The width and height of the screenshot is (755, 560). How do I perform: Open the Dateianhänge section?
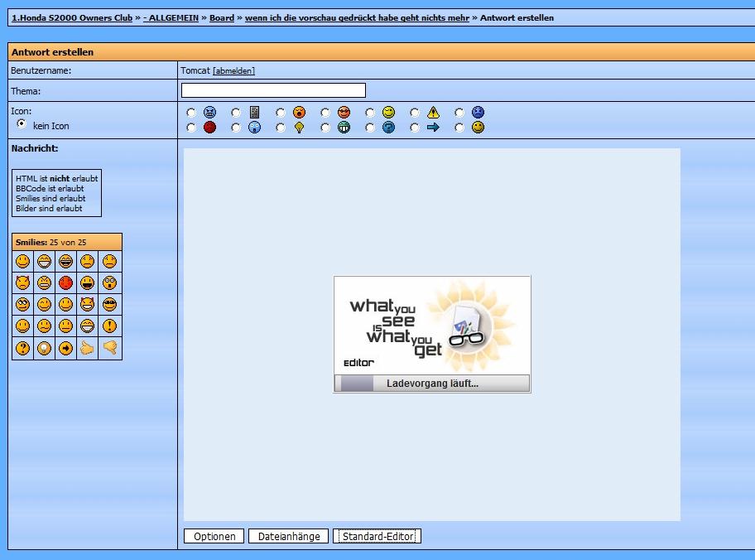click(289, 537)
